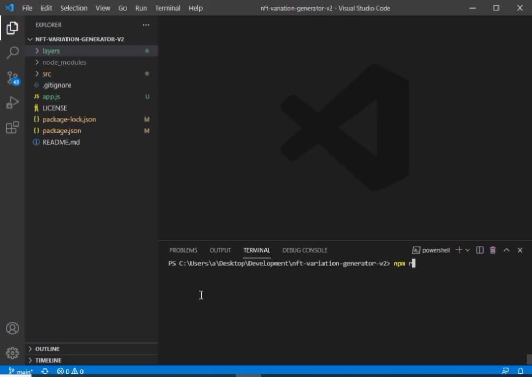Open the README.md file
Viewport: 532px width, 377px height.
92,142
